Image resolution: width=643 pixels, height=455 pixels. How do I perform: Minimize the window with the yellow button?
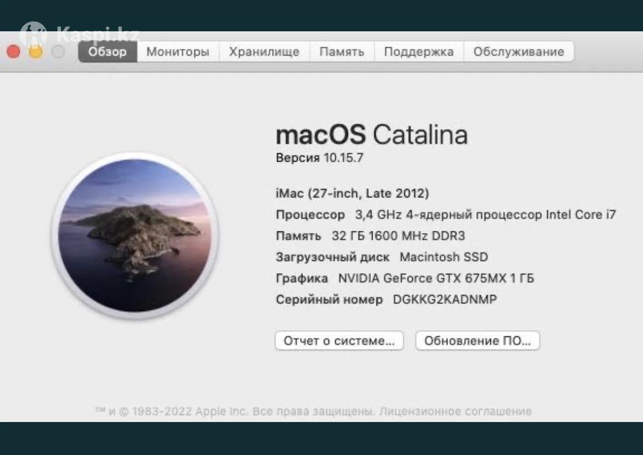point(36,52)
